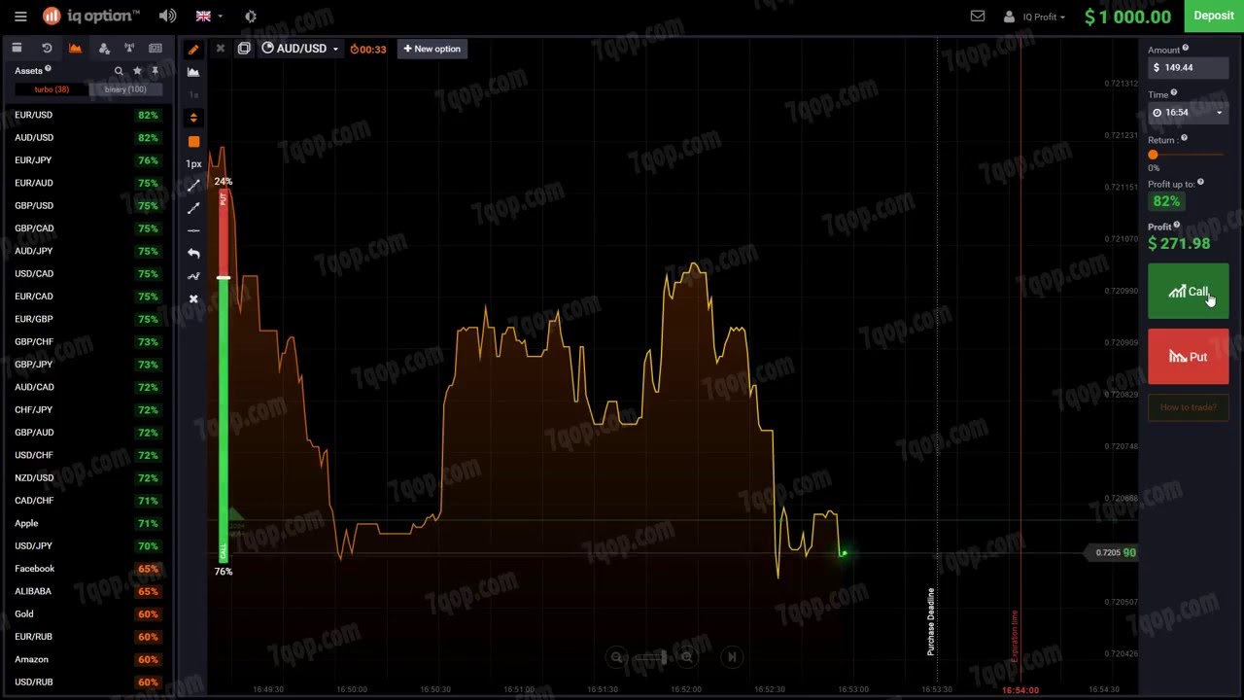Viewport: 1244px width, 700px height.
Task: Adjust the chart zoom slider
Action: click(x=652, y=657)
